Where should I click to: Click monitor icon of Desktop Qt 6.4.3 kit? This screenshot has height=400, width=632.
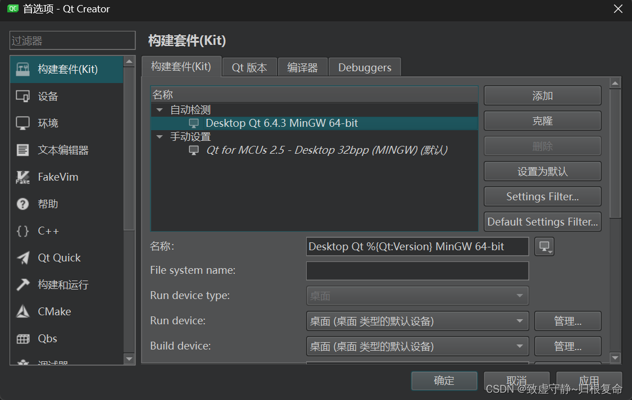tap(194, 123)
